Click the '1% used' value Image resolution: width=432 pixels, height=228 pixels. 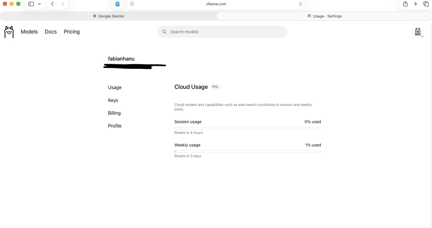tap(313, 145)
